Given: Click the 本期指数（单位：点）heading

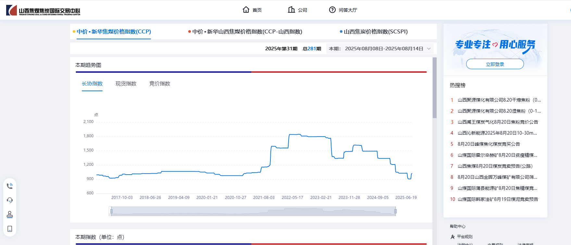Looking at the screenshot, I should click(100, 237).
